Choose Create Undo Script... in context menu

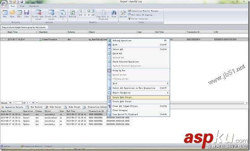[x=139, y=97]
